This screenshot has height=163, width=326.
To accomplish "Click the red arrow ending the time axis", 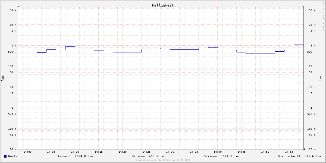I will [x=305, y=149].
